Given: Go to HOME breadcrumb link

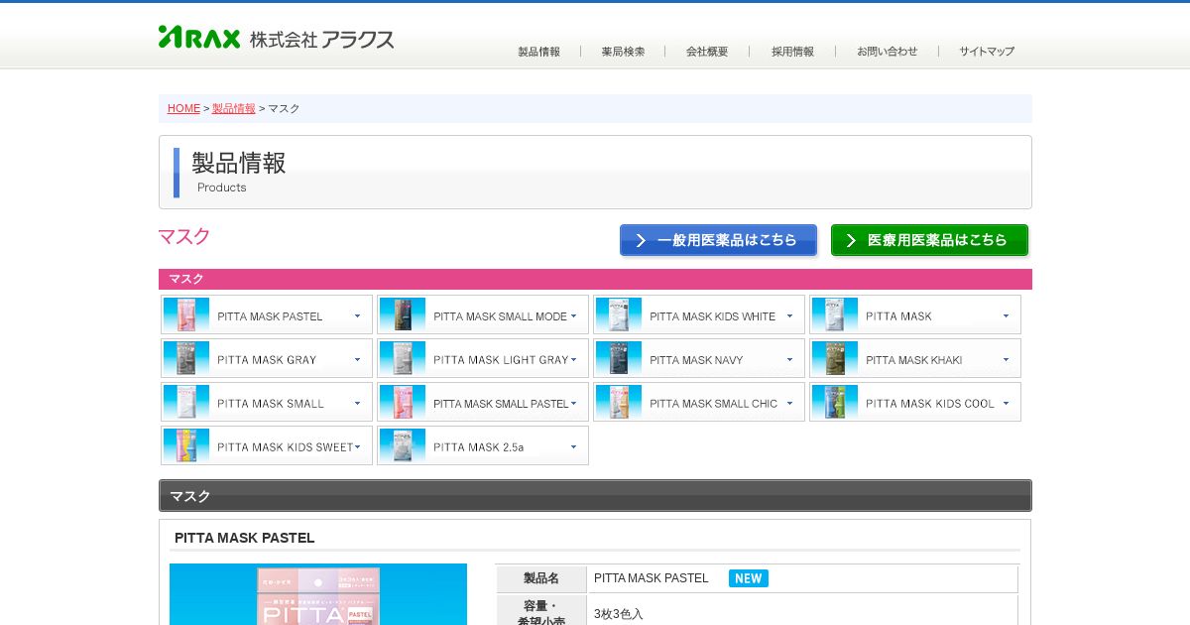Looking at the screenshot, I should coord(183,108).
